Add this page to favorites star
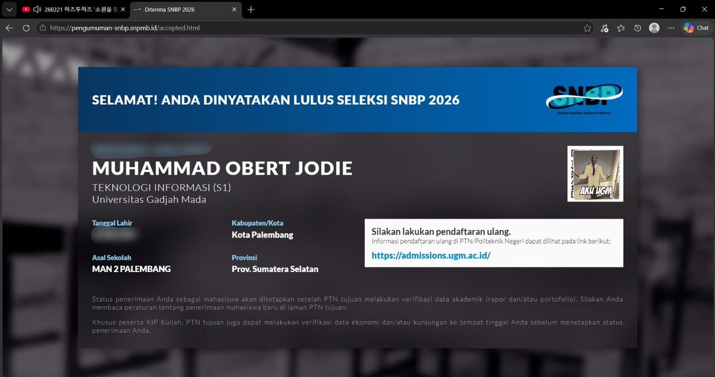The height and width of the screenshot is (377, 715). [587, 28]
